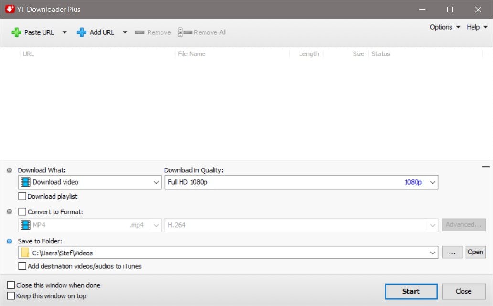Screen dimensions: 493x306
Task: Click Open to view the save folder
Action: click(475, 252)
